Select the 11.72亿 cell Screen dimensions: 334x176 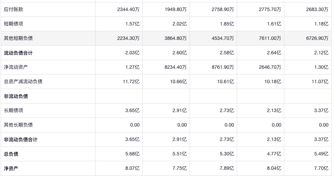pos(131,82)
